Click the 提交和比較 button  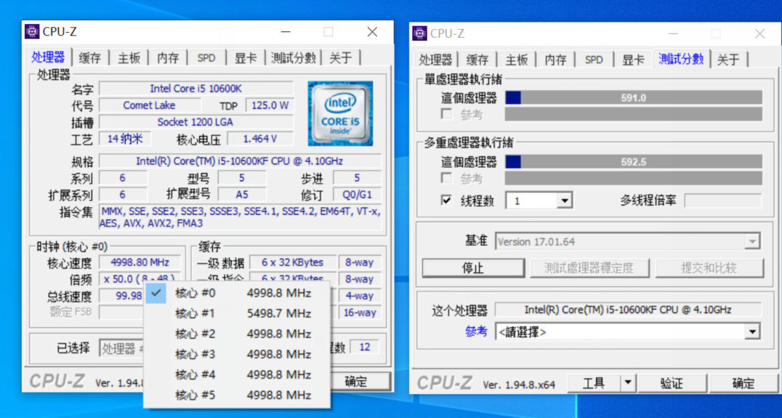[709, 268]
